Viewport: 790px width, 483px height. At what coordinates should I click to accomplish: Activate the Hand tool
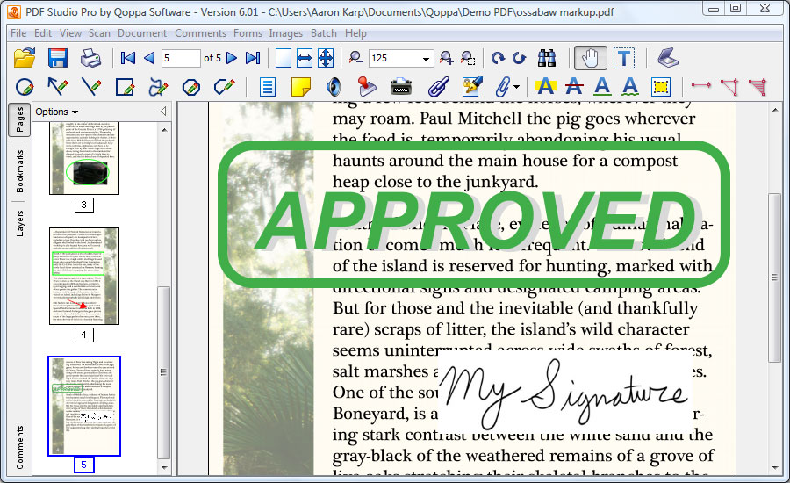(590, 58)
